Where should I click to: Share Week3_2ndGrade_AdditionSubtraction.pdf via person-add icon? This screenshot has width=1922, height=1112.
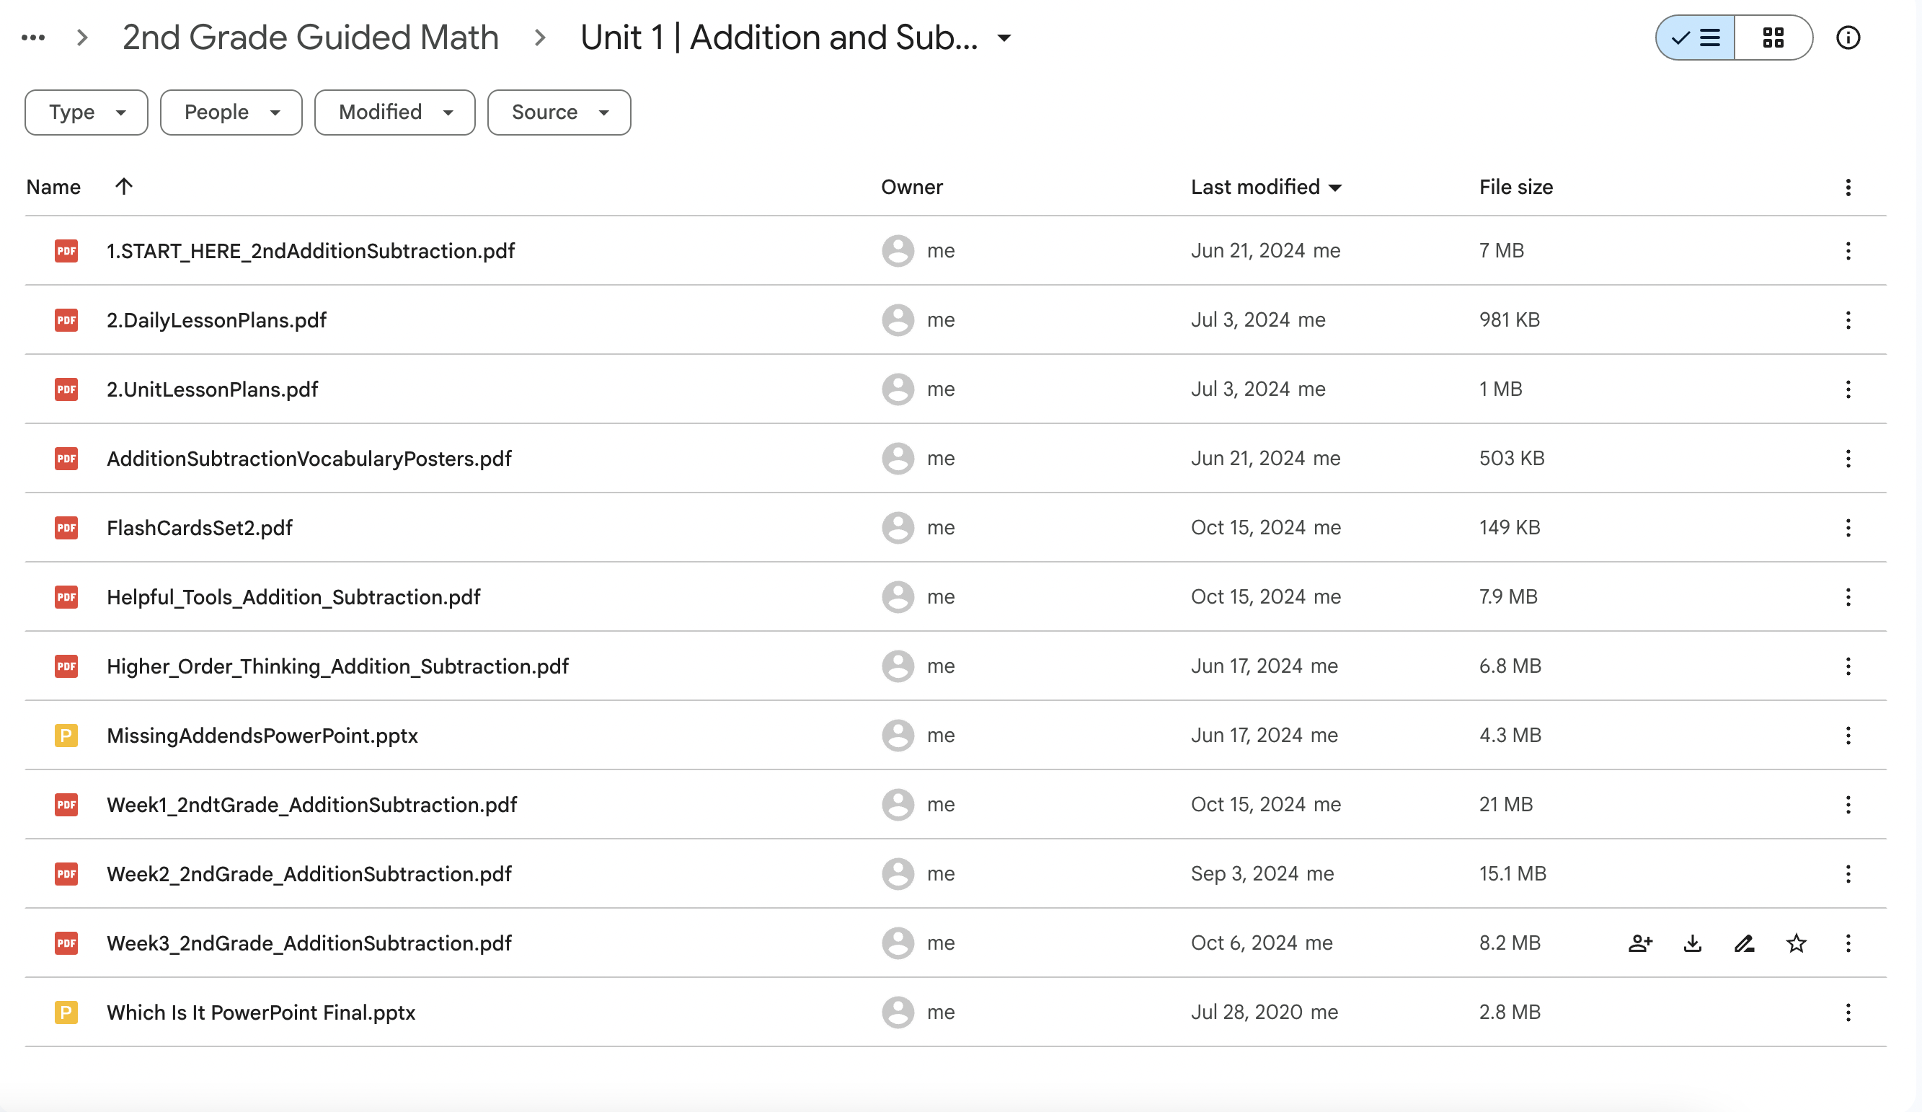point(1641,943)
